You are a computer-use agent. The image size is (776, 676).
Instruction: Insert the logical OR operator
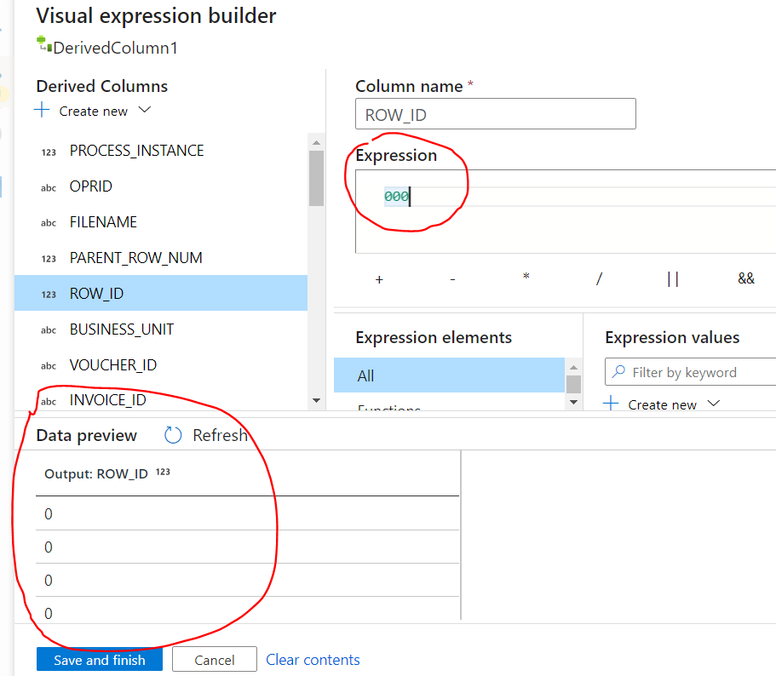(673, 279)
